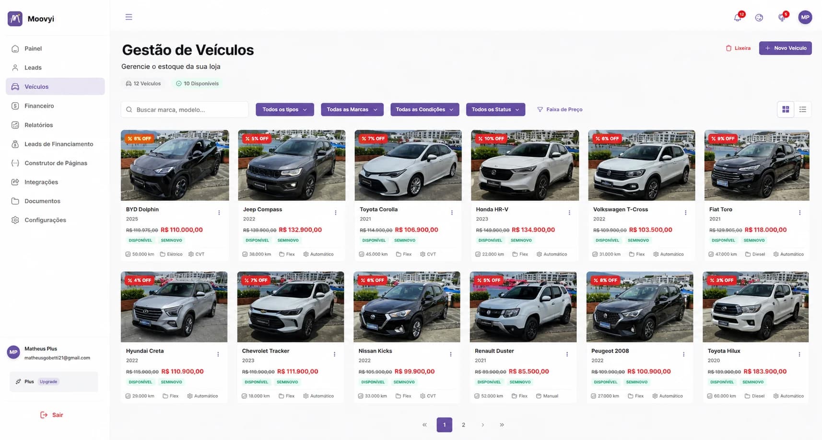This screenshot has width=822, height=440.
Task: Open the notifications bell
Action: pyautogui.click(x=738, y=18)
